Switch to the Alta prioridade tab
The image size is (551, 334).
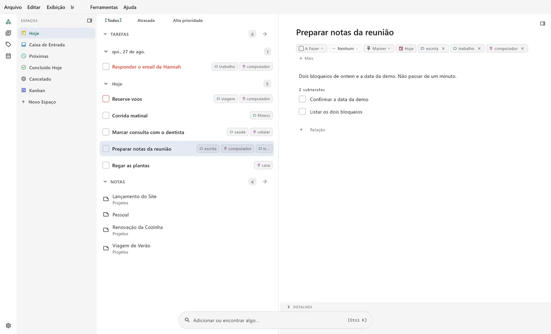click(188, 21)
